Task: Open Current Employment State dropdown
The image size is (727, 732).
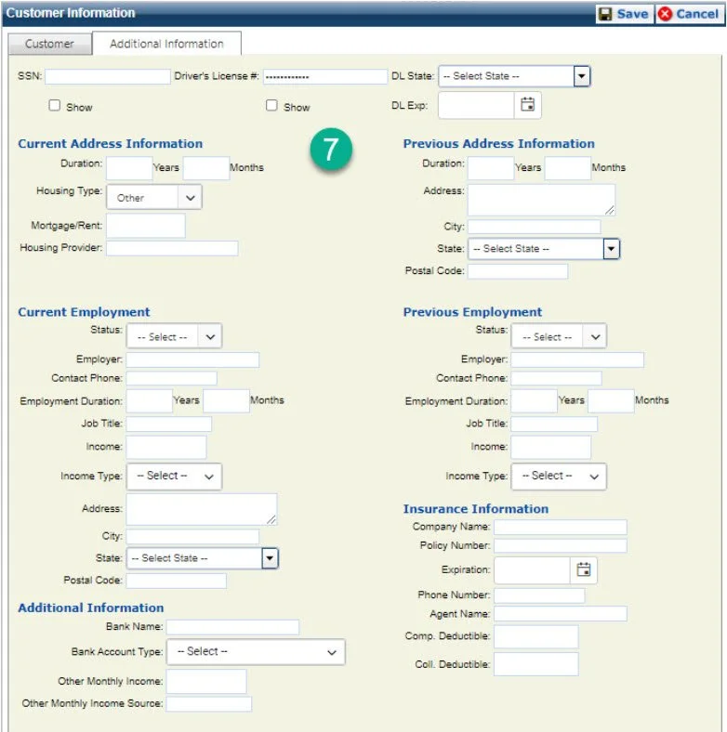Action: pyautogui.click(x=203, y=558)
